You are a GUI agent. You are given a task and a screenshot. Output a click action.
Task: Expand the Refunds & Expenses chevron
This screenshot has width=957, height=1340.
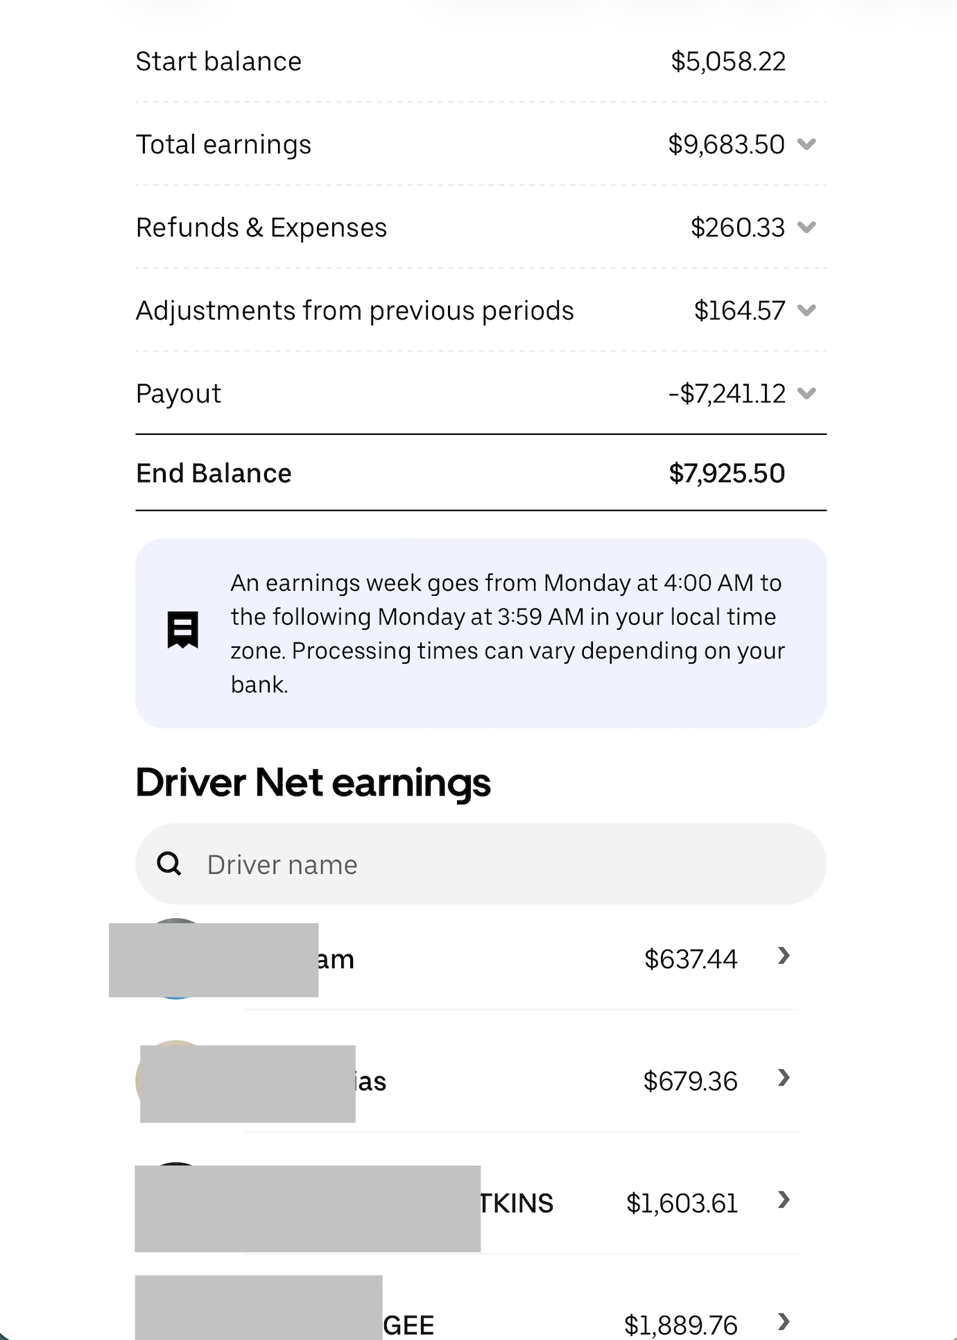tap(806, 227)
